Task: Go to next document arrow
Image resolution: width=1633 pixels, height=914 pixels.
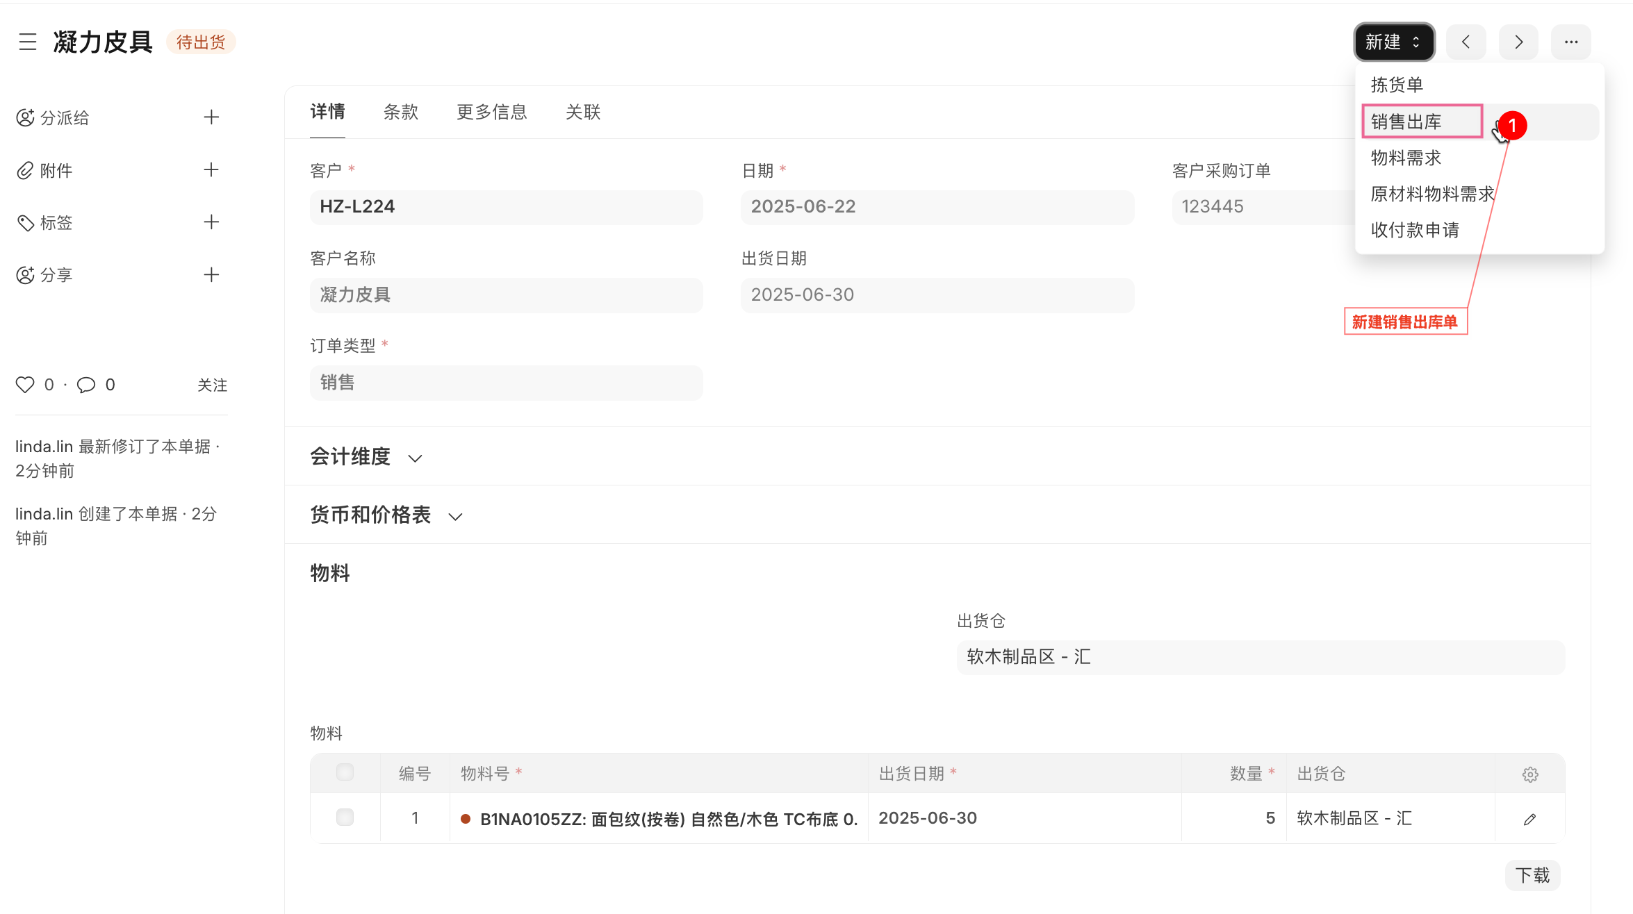Action: [x=1518, y=42]
